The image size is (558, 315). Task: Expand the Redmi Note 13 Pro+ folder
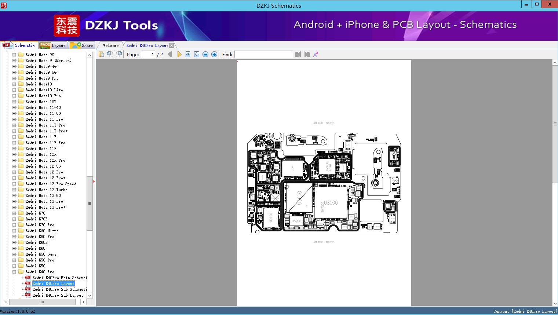click(x=14, y=207)
